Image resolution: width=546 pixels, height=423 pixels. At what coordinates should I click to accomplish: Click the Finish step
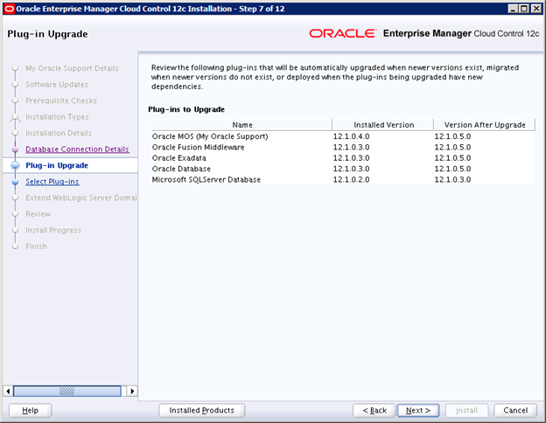[x=36, y=246]
